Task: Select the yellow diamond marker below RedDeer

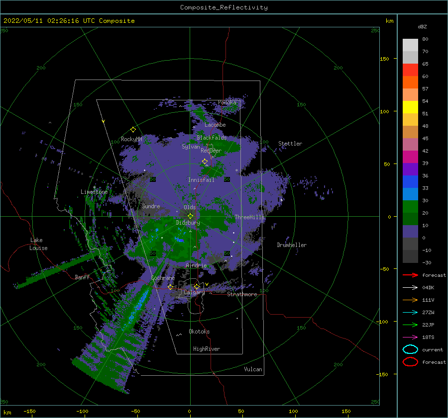Action: pos(205,162)
